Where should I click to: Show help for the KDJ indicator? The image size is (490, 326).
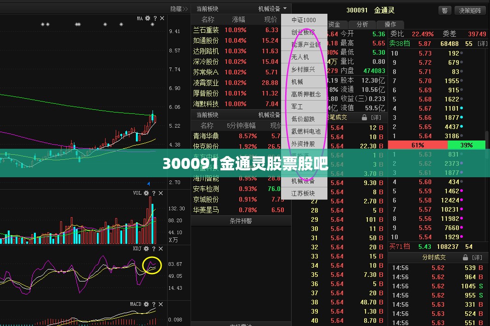tap(153, 248)
